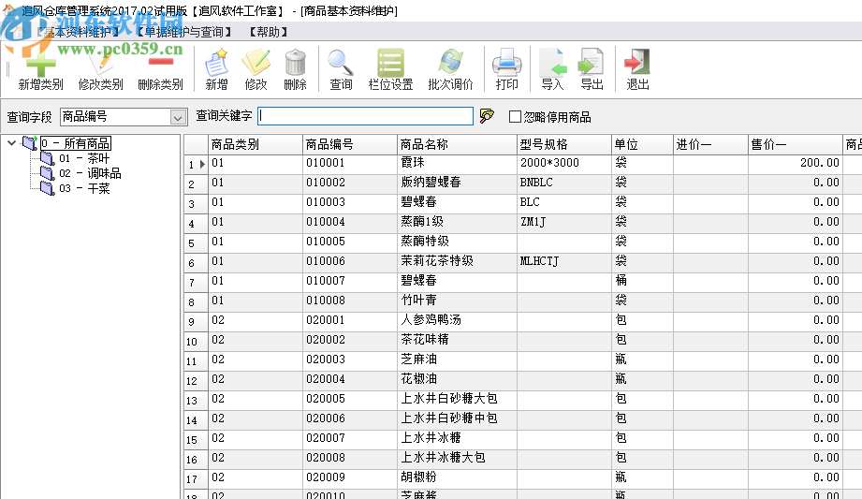Viewport: 862px width, 499px height.
Task: Click the 商品编号 column header
Action: 349,144
